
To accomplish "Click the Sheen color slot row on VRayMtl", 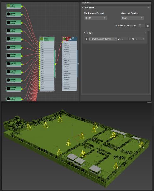I will pyautogui.click(x=70, y=85).
